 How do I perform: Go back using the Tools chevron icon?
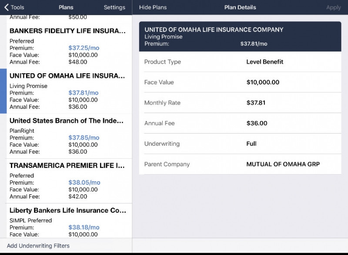tap(7, 7)
